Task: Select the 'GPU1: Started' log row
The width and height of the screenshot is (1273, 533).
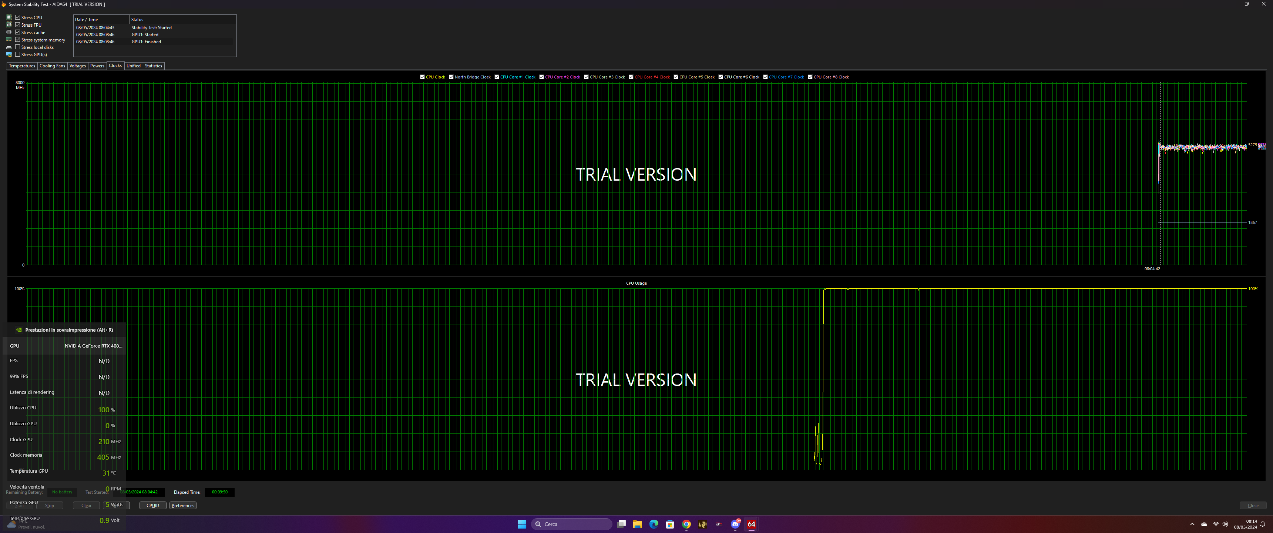Action: coord(154,35)
